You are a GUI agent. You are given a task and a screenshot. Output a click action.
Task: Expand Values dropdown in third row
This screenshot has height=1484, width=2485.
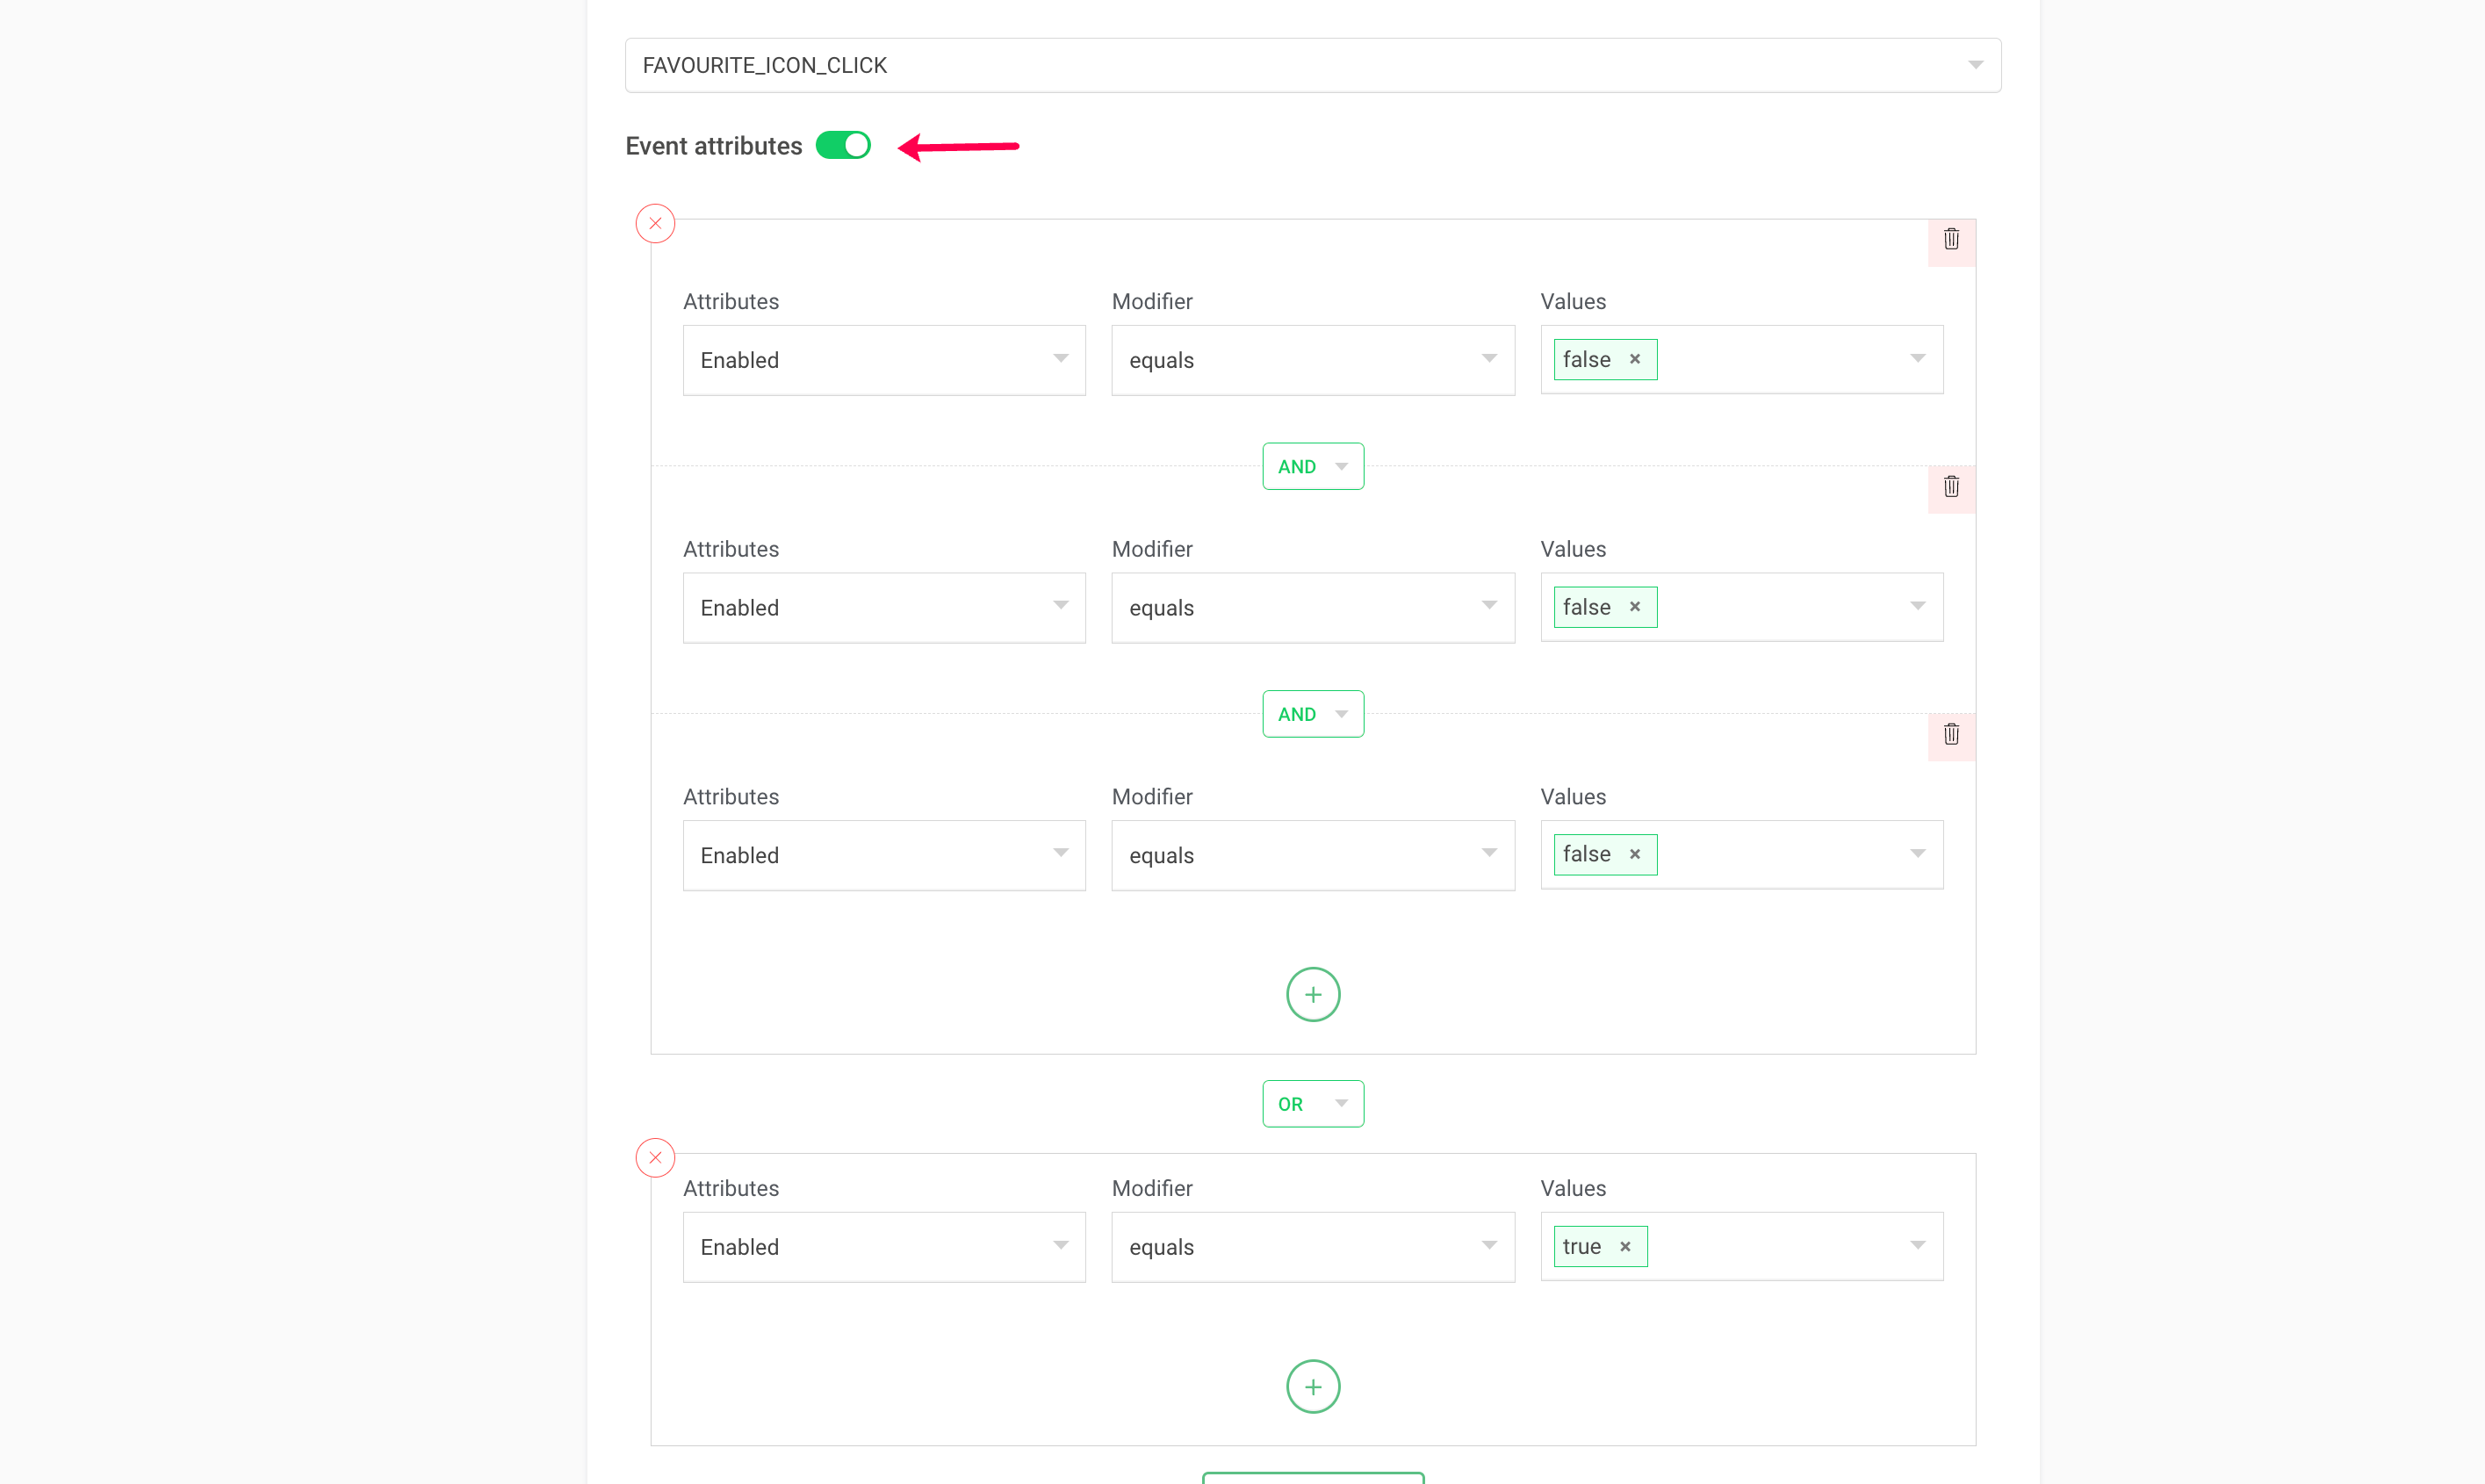1916,854
